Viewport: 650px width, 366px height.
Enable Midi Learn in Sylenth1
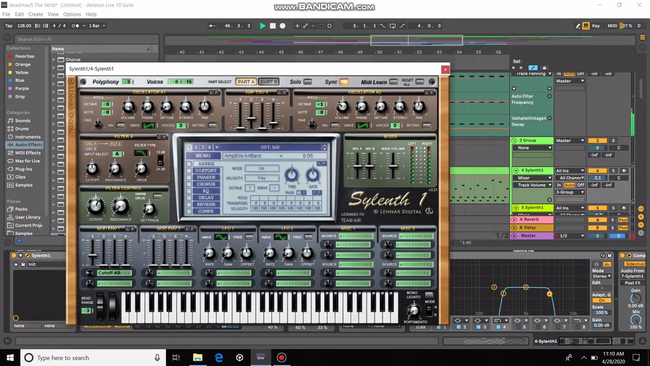(x=394, y=82)
